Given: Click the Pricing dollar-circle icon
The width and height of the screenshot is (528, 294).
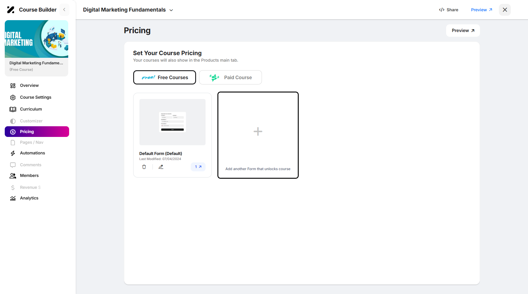Looking at the screenshot, I should click(13, 132).
